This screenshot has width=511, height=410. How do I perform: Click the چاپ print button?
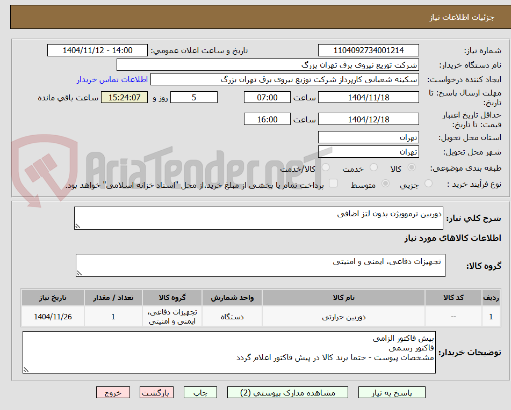pyautogui.click(x=200, y=392)
